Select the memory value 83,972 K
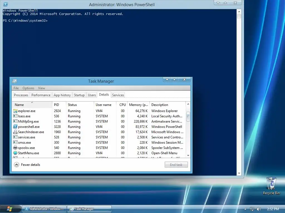Image resolution: width=285 pixels, height=213 pixels. click(141, 126)
